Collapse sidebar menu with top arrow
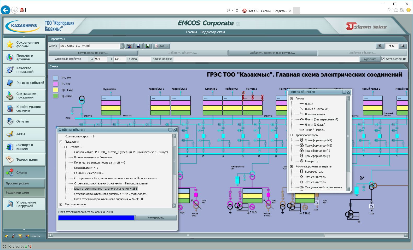The width and height of the screenshot is (413, 250). [x=24, y=36]
